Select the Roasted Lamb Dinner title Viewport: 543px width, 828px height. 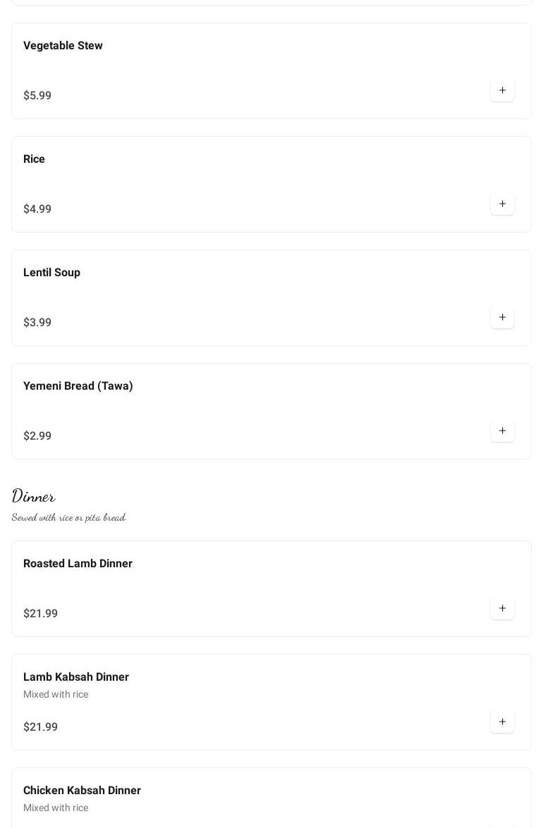tap(78, 564)
